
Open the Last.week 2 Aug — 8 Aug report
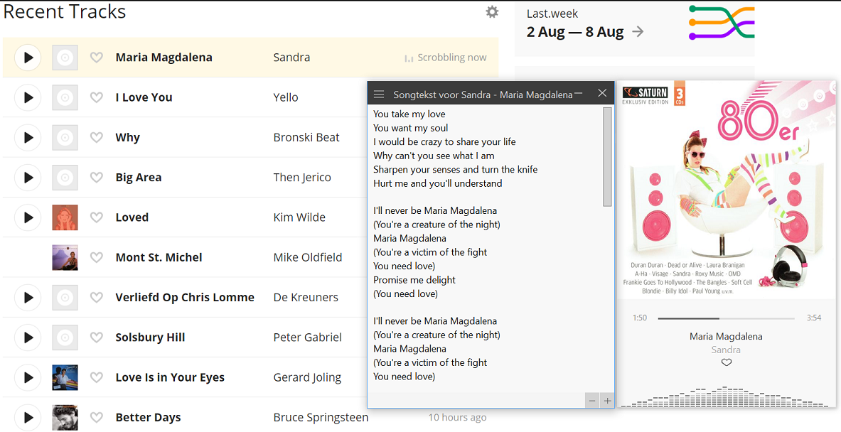pos(575,32)
